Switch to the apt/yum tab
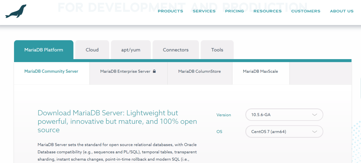The height and width of the screenshot is (163, 361). [x=131, y=50]
